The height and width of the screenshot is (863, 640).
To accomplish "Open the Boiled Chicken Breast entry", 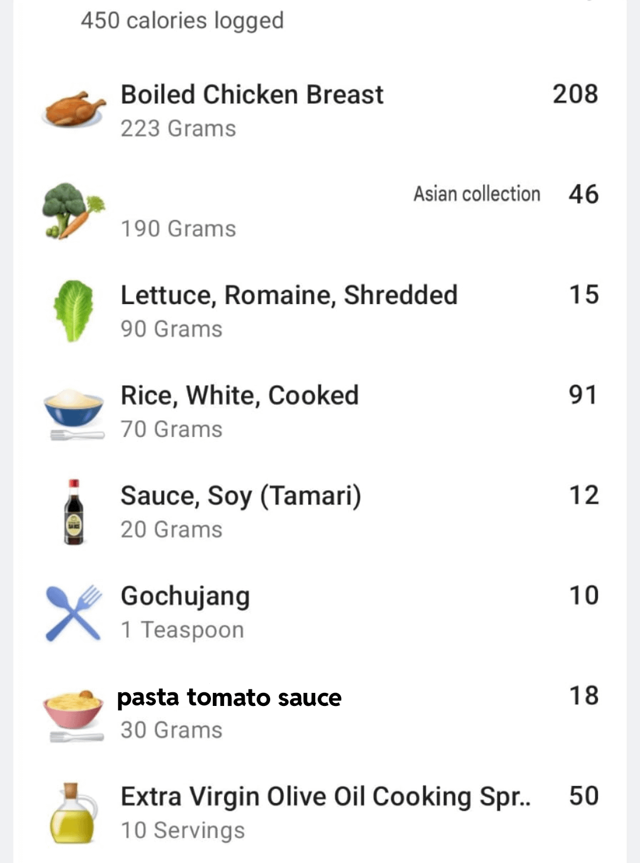I will [x=252, y=95].
